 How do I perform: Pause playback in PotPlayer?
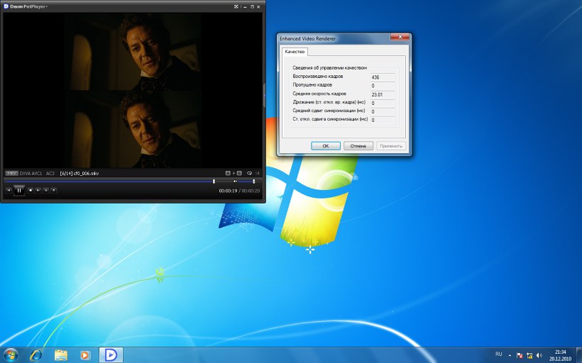tap(19, 190)
